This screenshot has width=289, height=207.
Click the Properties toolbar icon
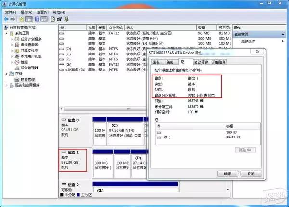pos(59,19)
